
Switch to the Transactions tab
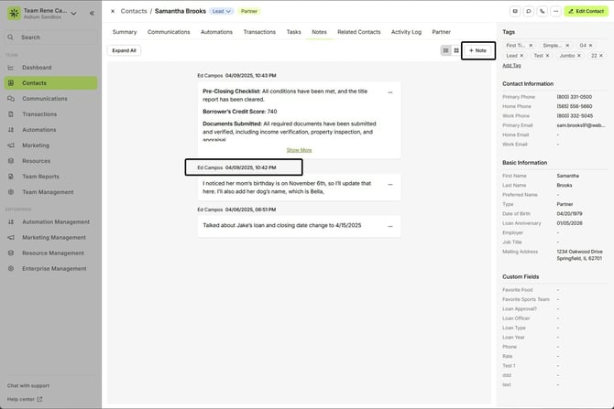pyautogui.click(x=259, y=32)
